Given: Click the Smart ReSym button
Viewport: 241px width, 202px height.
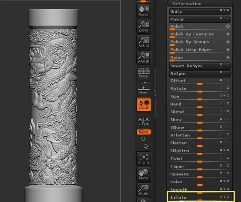Looking at the screenshot, I should (200, 66).
